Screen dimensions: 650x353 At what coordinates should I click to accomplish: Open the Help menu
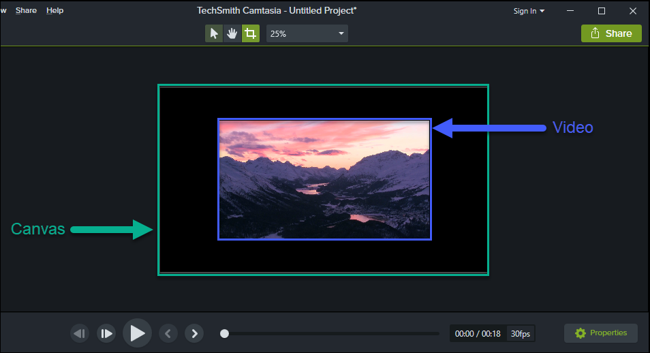point(55,11)
